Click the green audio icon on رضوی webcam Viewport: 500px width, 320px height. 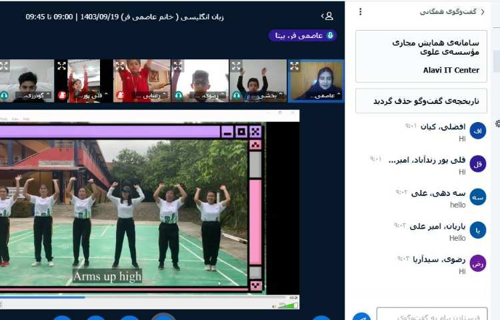pyautogui.click(x=178, y=95)
